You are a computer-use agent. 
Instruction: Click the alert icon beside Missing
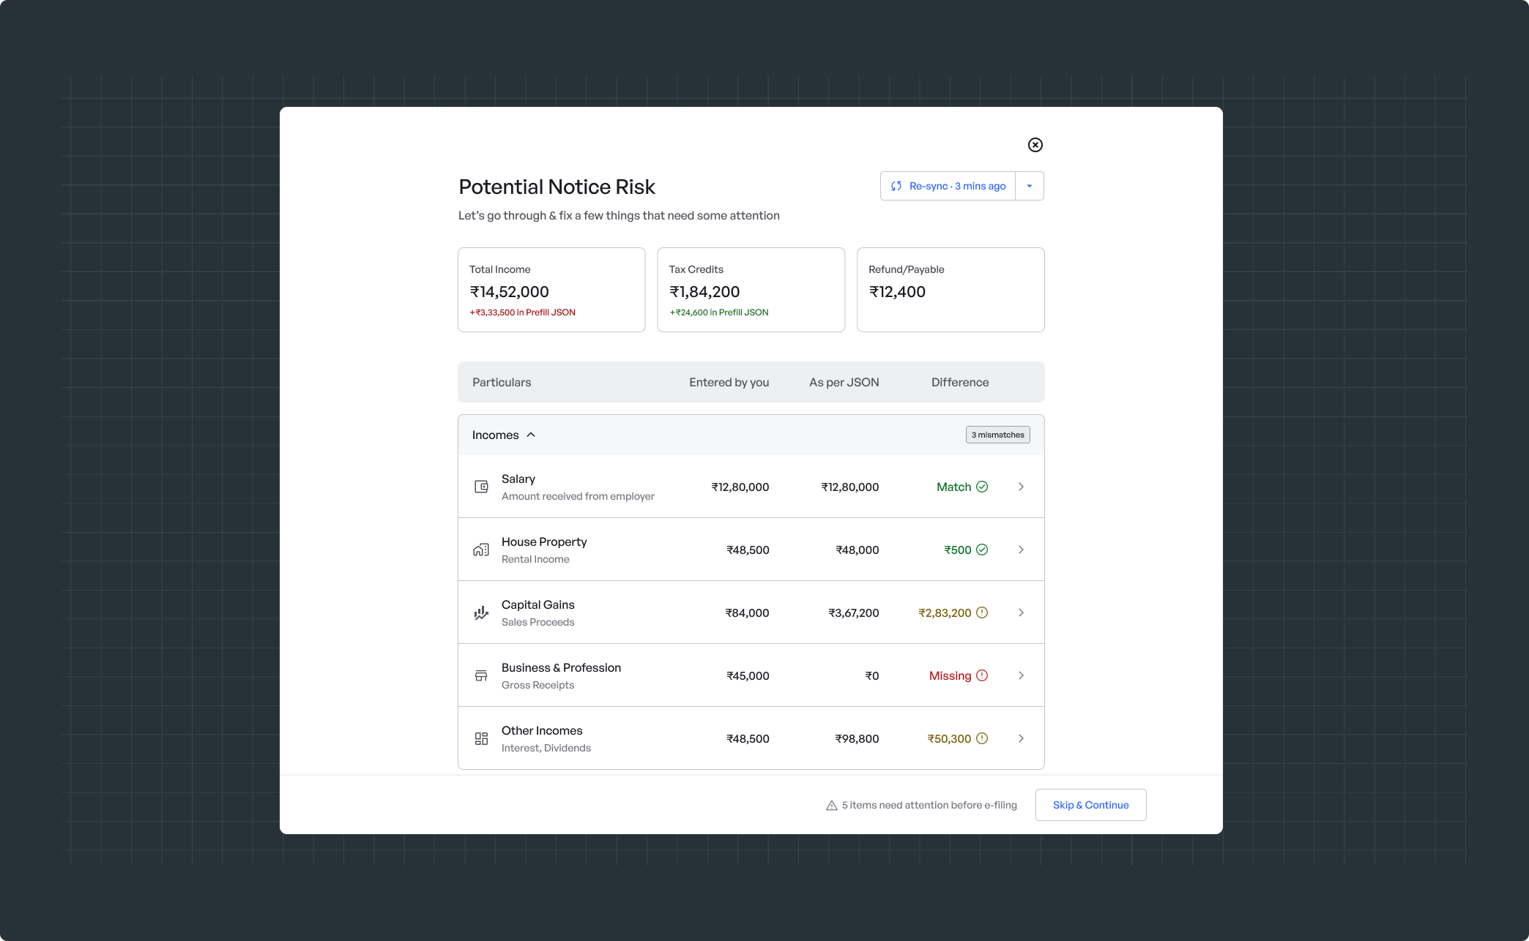click(982, 675)
